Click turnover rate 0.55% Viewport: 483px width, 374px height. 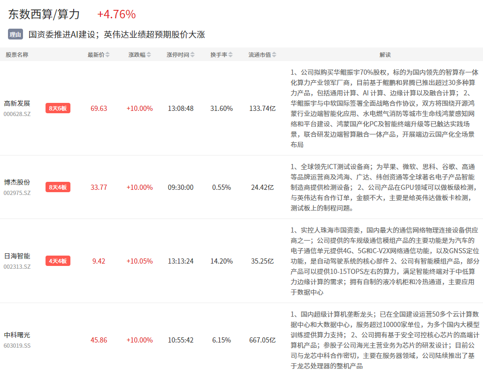tap(222, 187)
